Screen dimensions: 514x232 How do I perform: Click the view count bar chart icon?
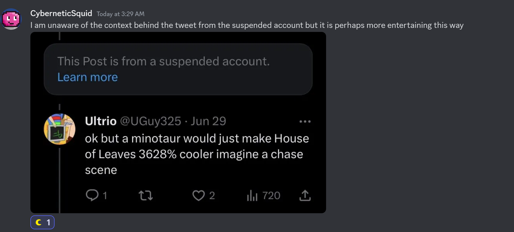tap(252, 195)
